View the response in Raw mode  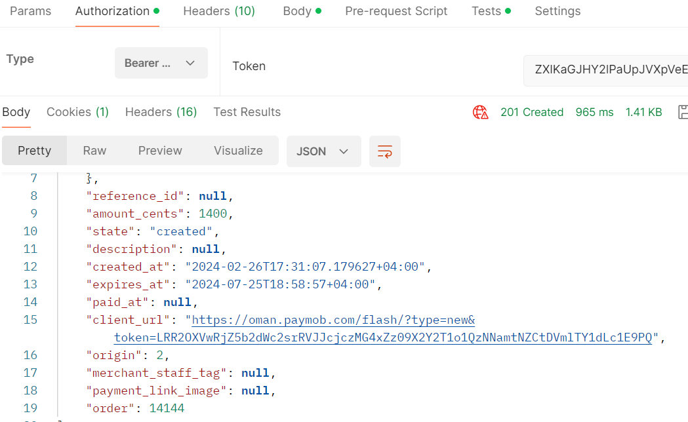94,151
